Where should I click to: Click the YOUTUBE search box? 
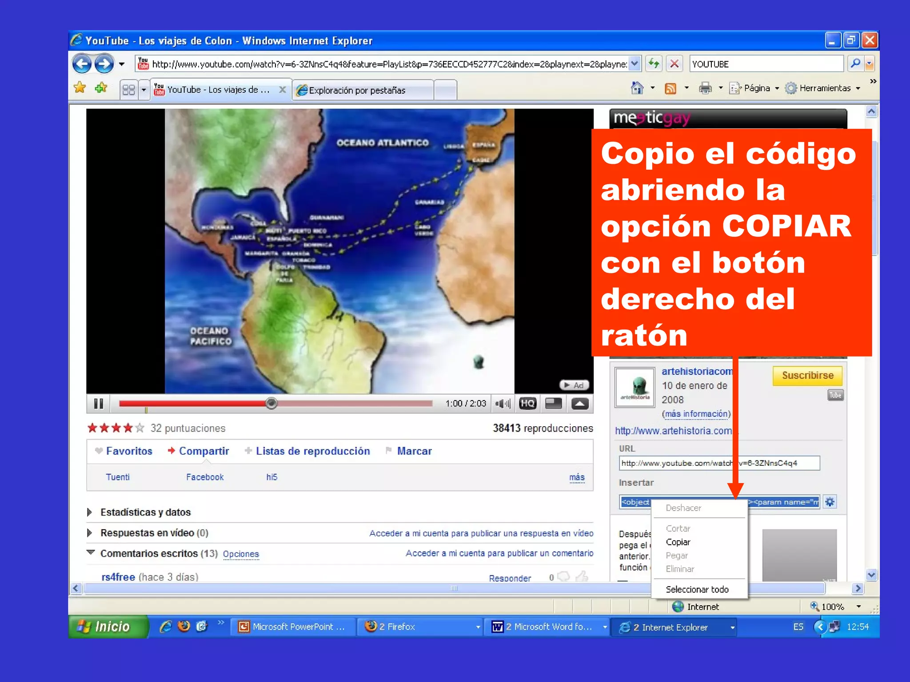(766, 64)
